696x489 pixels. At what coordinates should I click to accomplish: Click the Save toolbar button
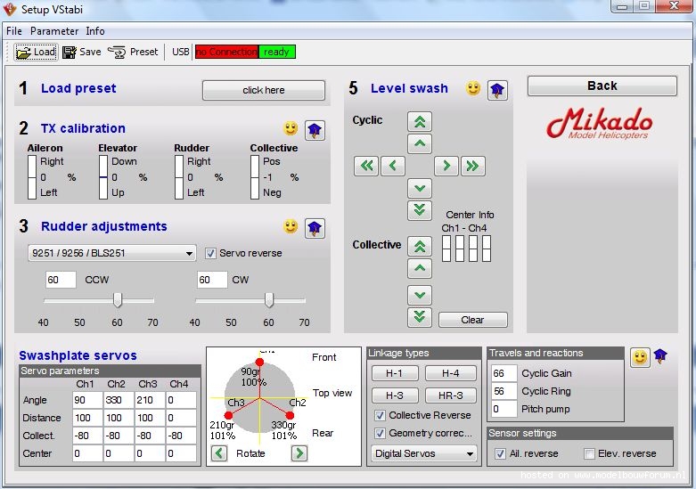(x=82, y=52)
